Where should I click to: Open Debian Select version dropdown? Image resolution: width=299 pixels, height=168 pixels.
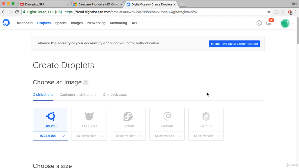[167, 136]
